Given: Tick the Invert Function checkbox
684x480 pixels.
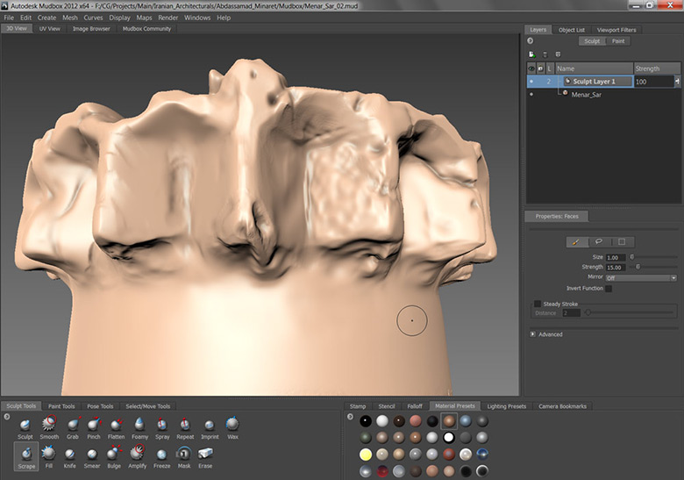Looking at the screenshot, I should pos(609,288).
